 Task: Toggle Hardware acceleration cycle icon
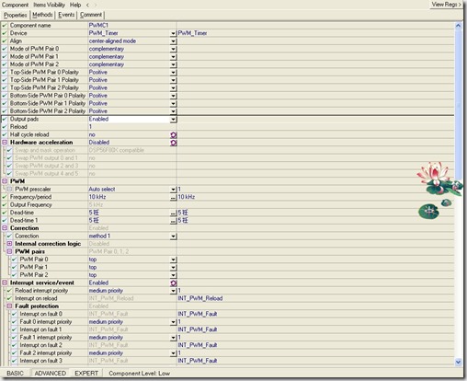click(174, 143)
